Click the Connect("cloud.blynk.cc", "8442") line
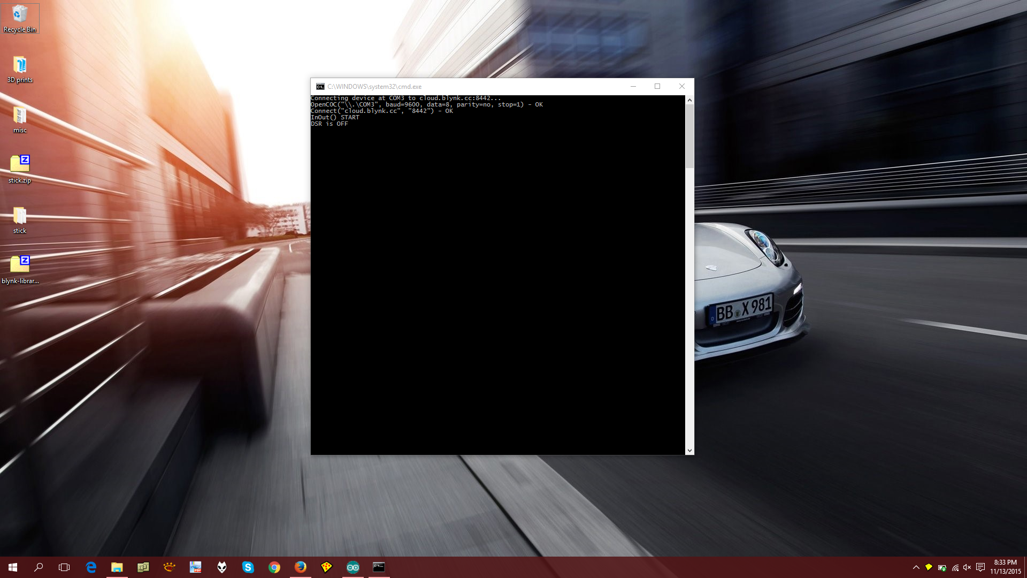The height and width of the screenshot is (578, 1027). click(382, 111)
